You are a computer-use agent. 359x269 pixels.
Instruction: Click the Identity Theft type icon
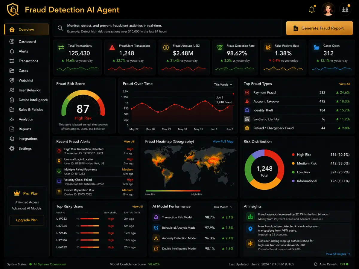click(x=247, y=110)
